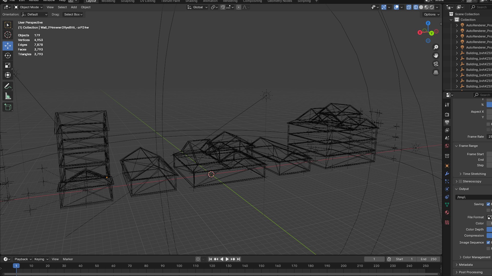
Task: Open the Add menu in viewport header
Action: (x=74, y=7)
